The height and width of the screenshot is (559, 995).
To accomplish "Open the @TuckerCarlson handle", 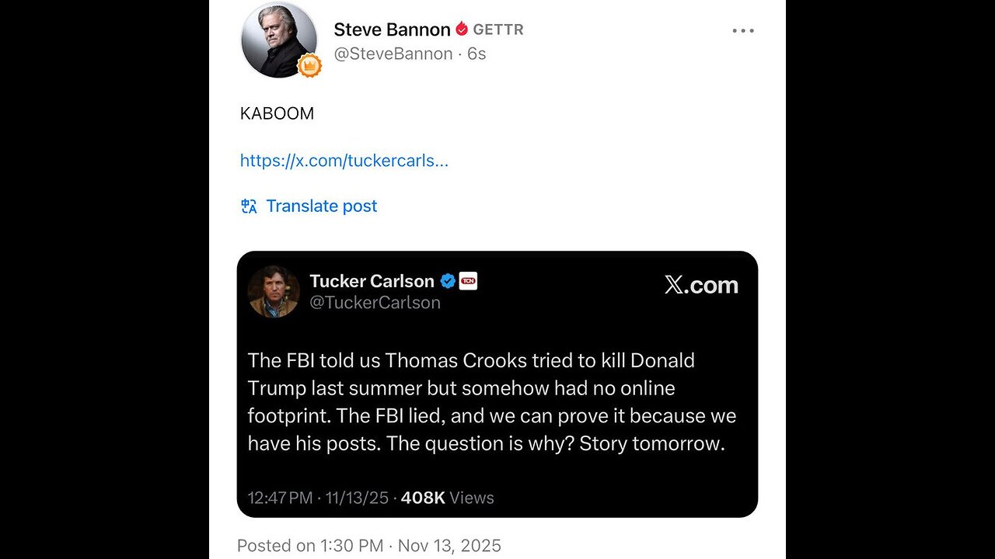I will 375,303.
